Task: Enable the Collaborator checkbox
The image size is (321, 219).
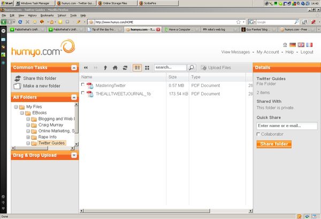Action: tap(259, 134)
